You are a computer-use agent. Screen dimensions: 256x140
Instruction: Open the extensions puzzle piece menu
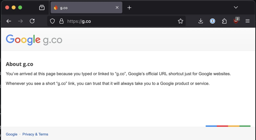(x=224, y=21)
